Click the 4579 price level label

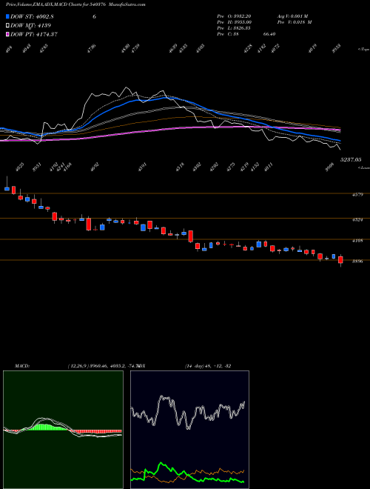pyautogui.click(x=357, y=195)
